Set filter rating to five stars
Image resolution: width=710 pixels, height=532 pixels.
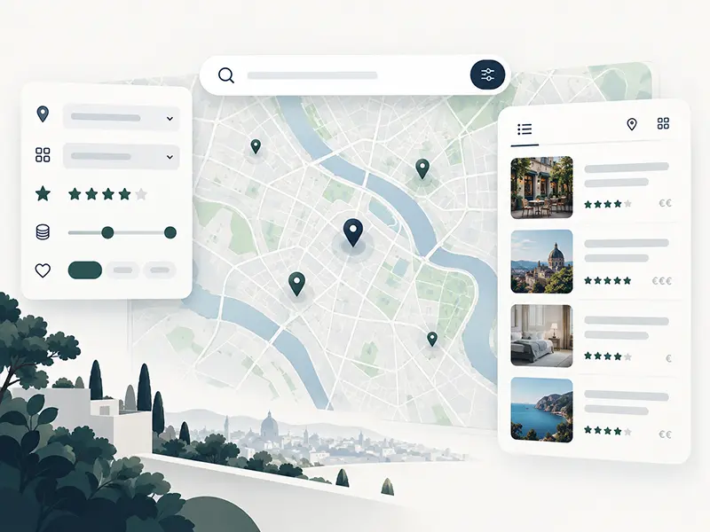tap(141, 194)
